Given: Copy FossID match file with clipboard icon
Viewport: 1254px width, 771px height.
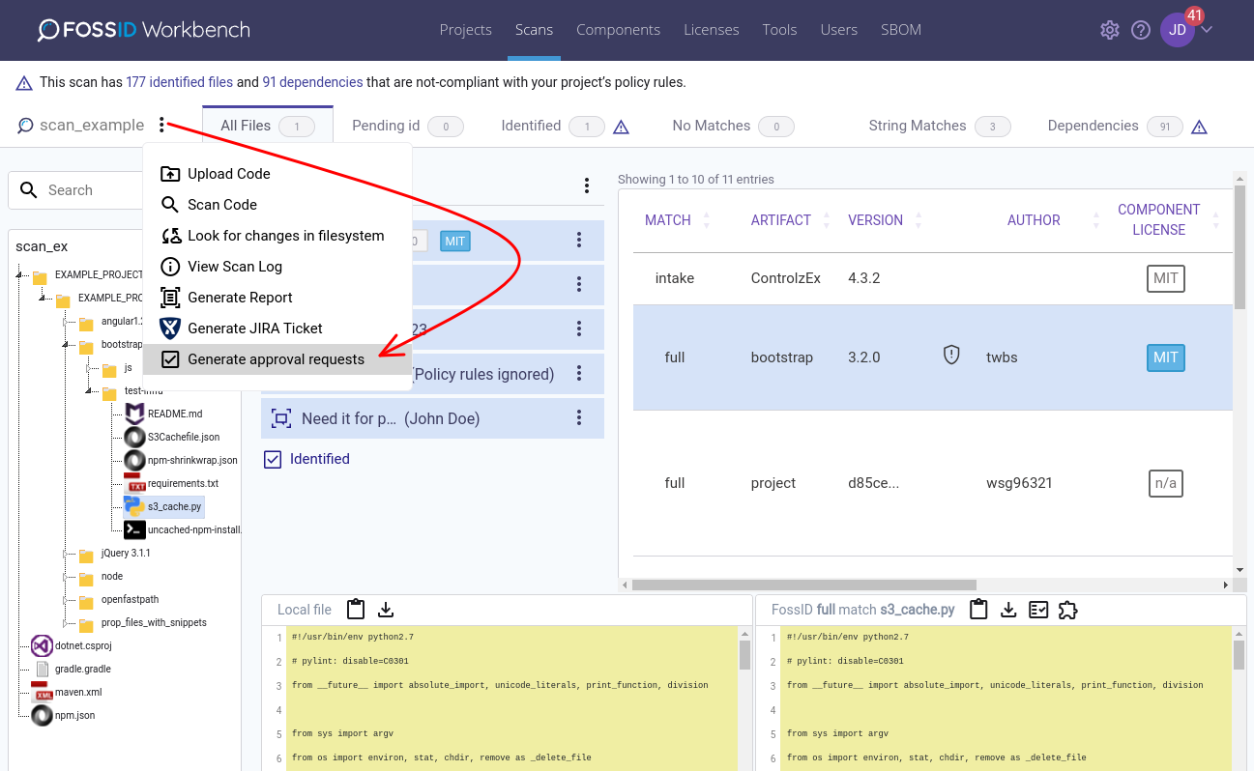Looking at the screenshot, I should pos(978,610).
